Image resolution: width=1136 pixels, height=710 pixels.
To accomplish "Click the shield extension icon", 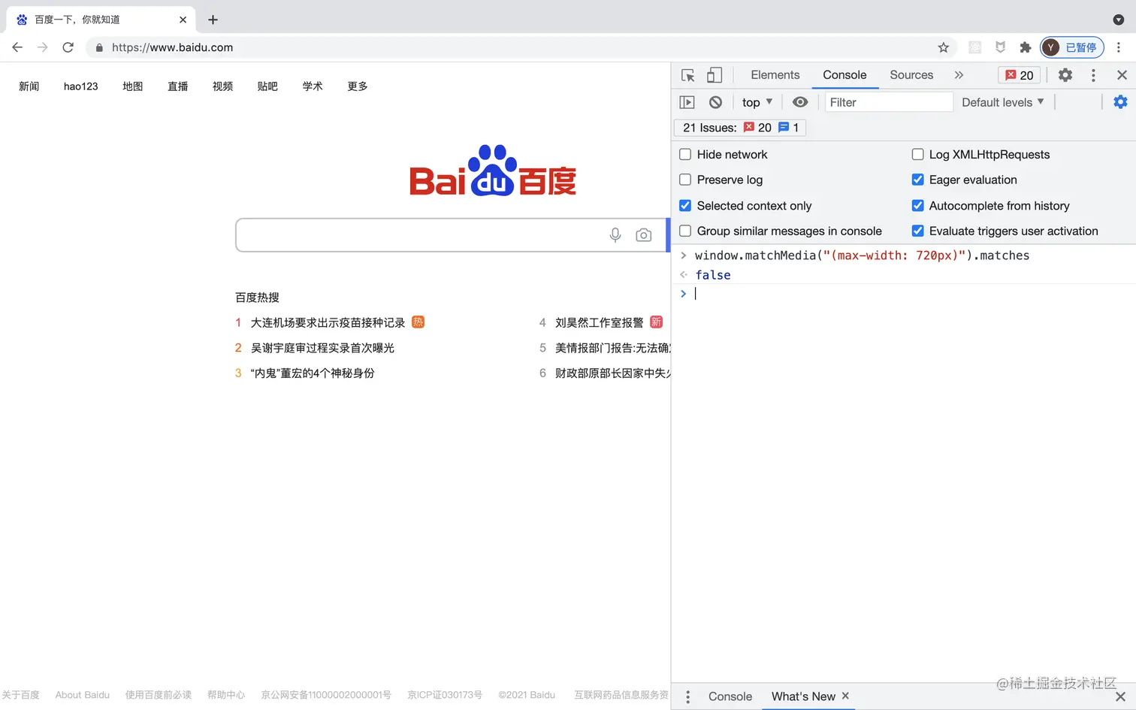I will (1000, 47).
